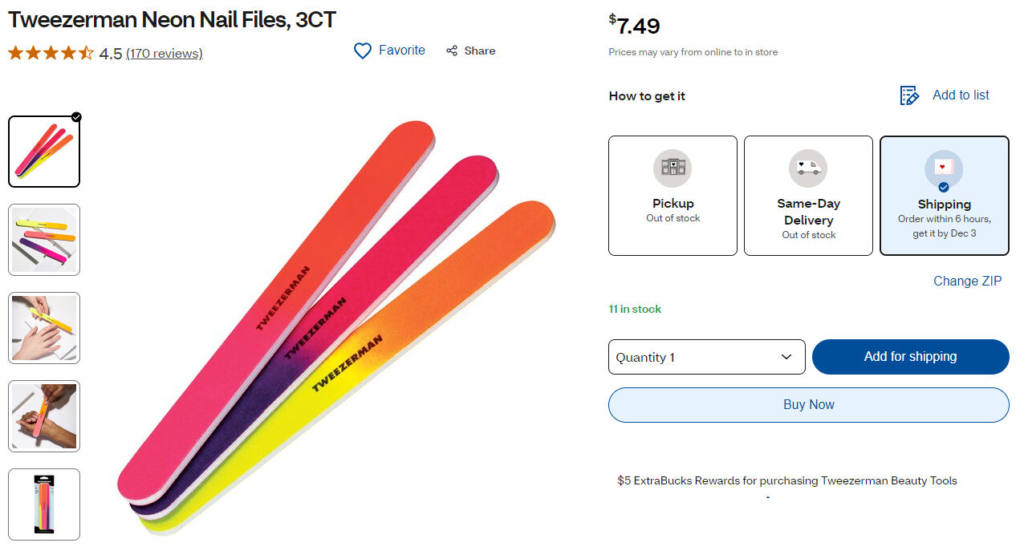
Task: Click the star rating icons
Action: tap(51, 54)
